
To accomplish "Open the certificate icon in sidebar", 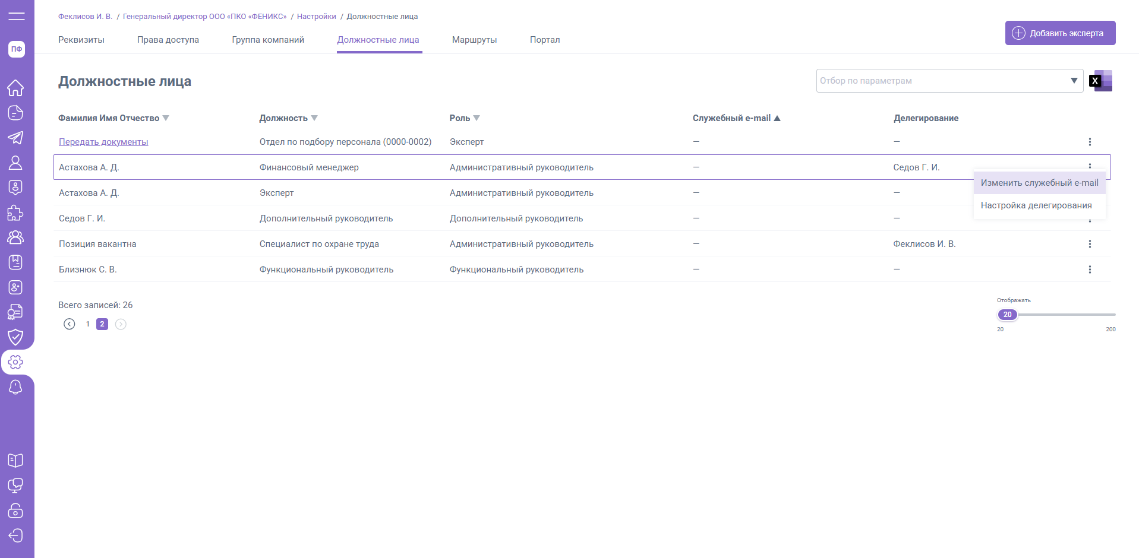I will [x=15, y=312].
